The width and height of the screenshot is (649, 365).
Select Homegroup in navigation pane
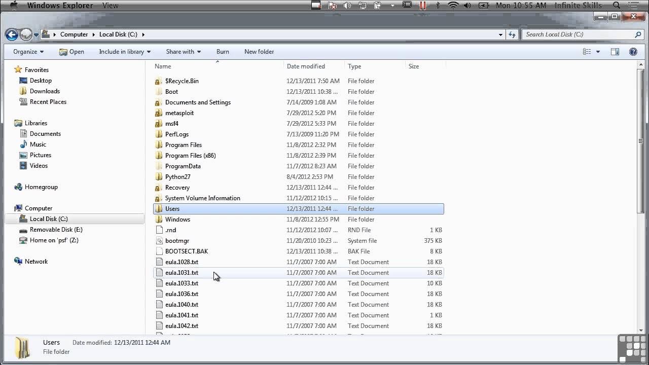[x=41, y=187]
